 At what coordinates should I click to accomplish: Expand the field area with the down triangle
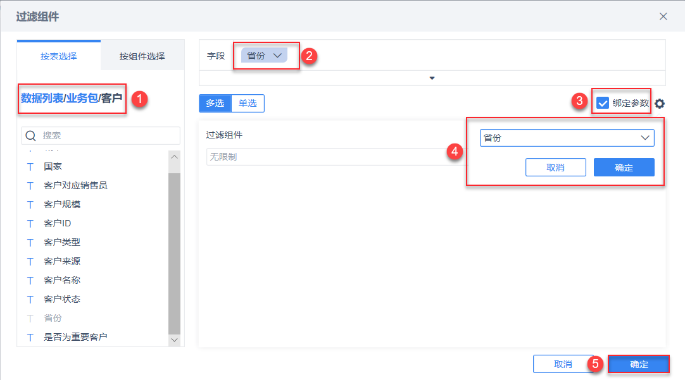432,78
